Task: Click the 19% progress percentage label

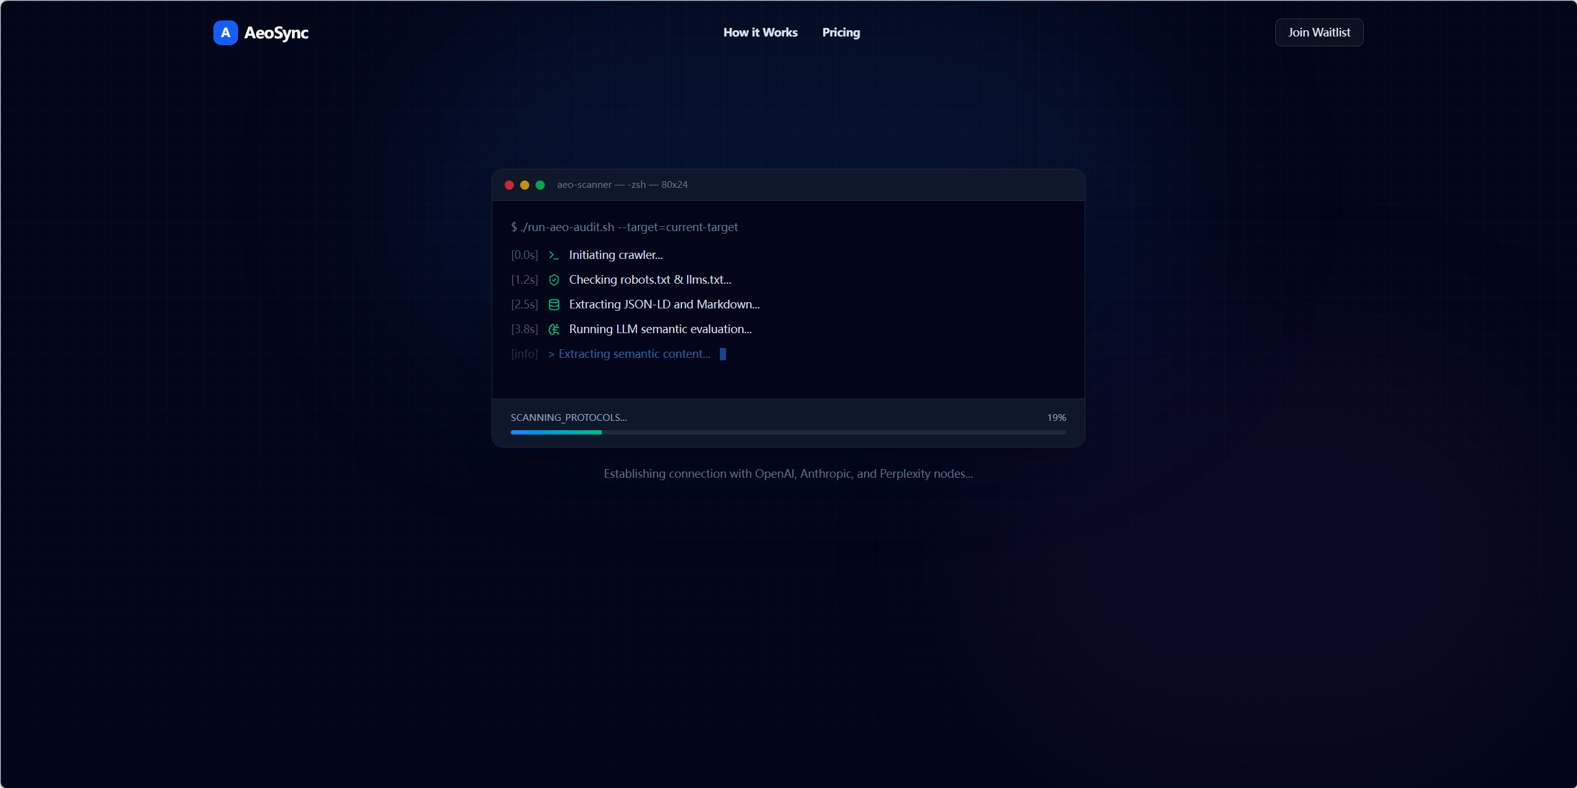Action: [1056, 417]
